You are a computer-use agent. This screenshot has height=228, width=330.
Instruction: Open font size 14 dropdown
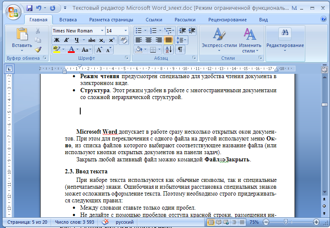(126, 31)
